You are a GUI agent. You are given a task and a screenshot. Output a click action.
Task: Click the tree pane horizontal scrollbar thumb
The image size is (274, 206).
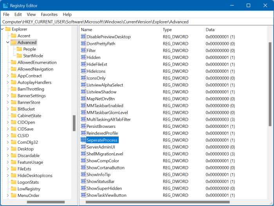(46, 202)
